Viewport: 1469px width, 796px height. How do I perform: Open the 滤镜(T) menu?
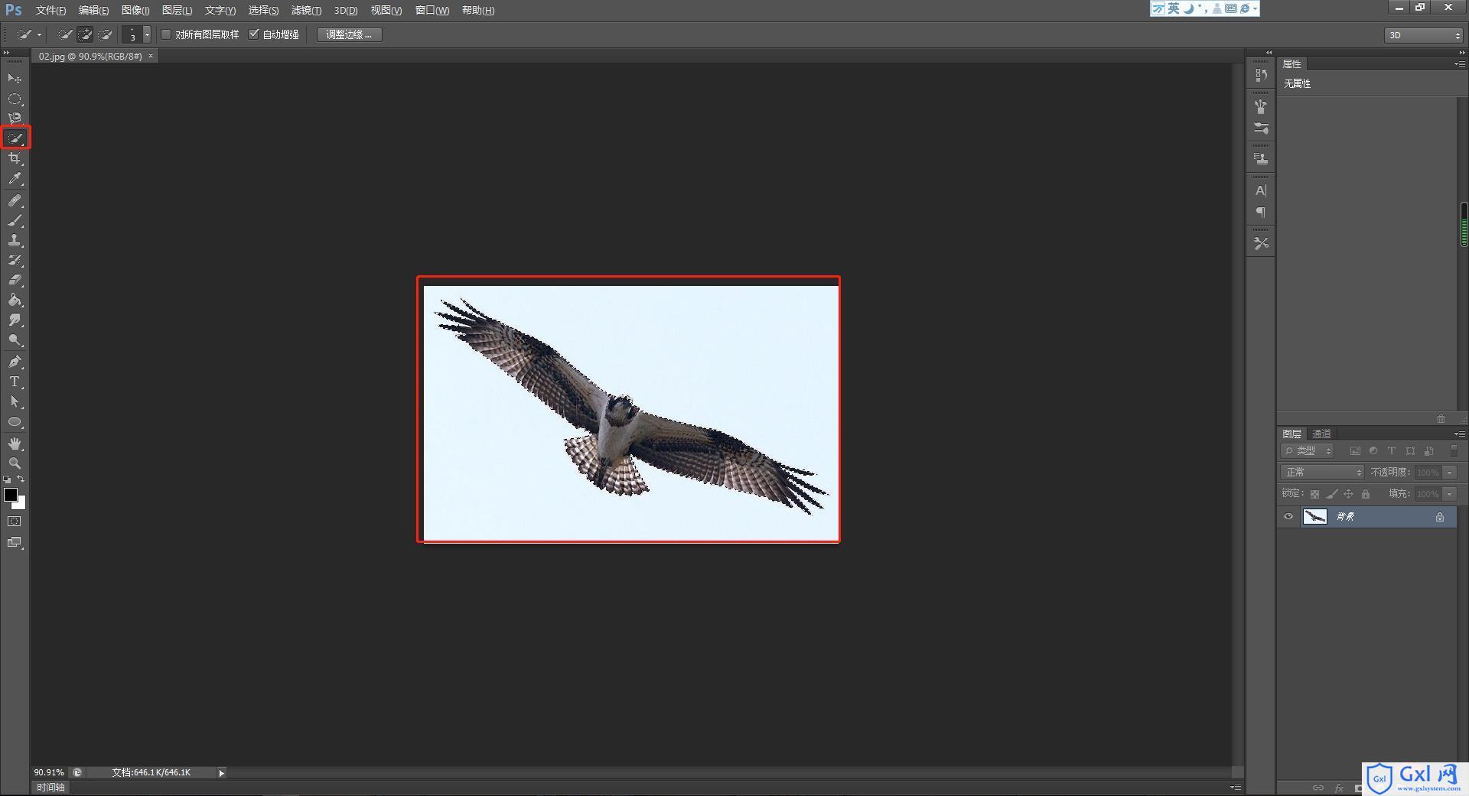point(306,11)
